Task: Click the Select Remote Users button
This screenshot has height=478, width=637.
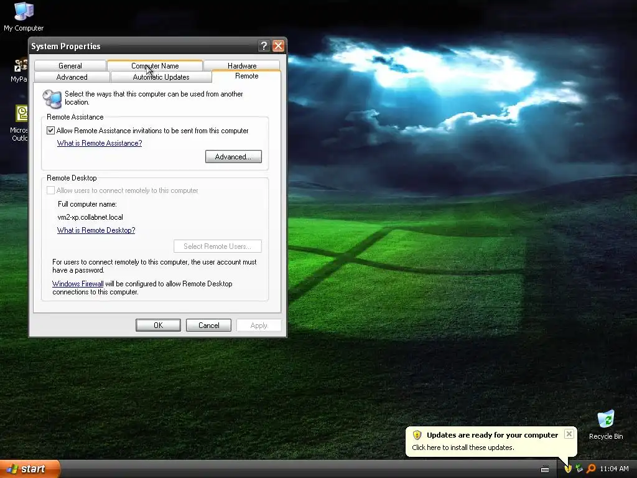Action: pyautogui.click(x=217, y=246)
